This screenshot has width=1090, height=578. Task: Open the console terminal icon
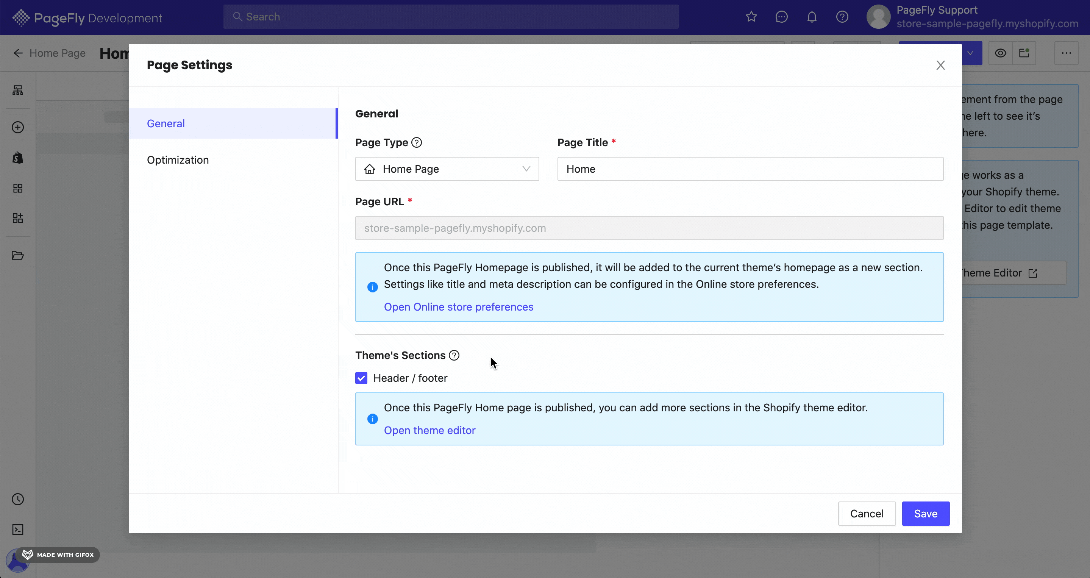click(18, 530)
